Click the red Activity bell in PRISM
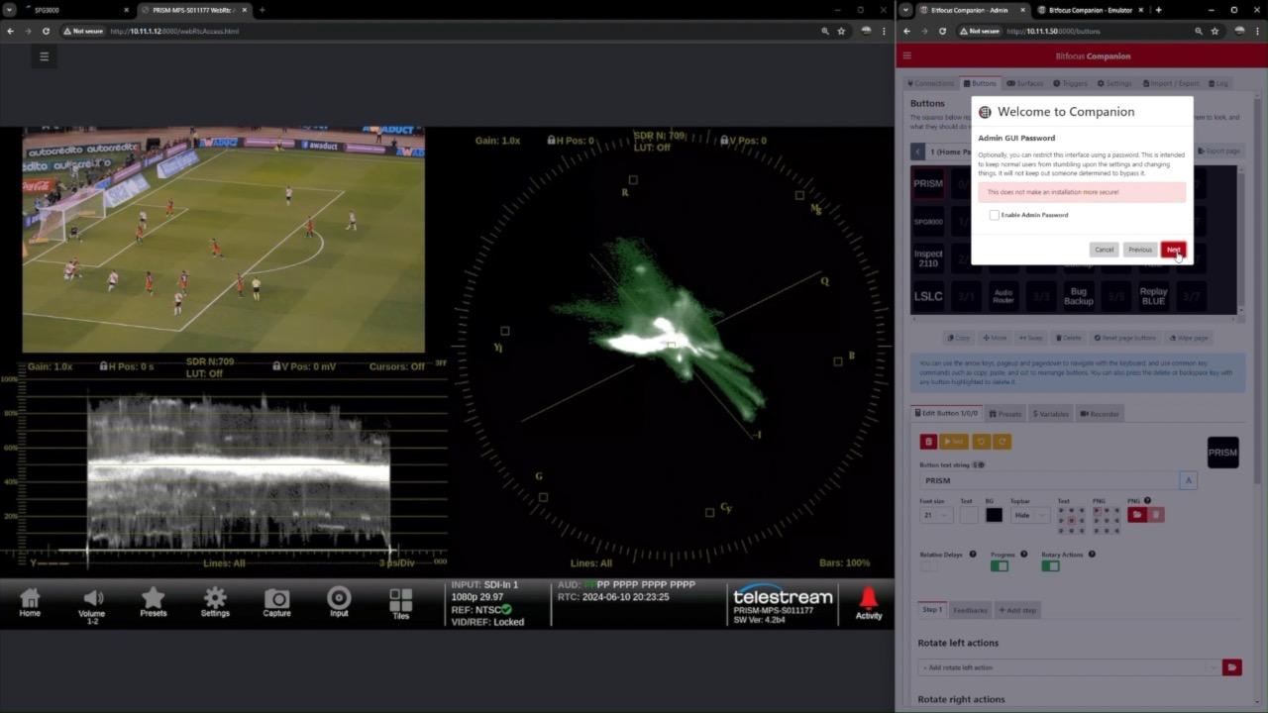 (x=869, y=603)
